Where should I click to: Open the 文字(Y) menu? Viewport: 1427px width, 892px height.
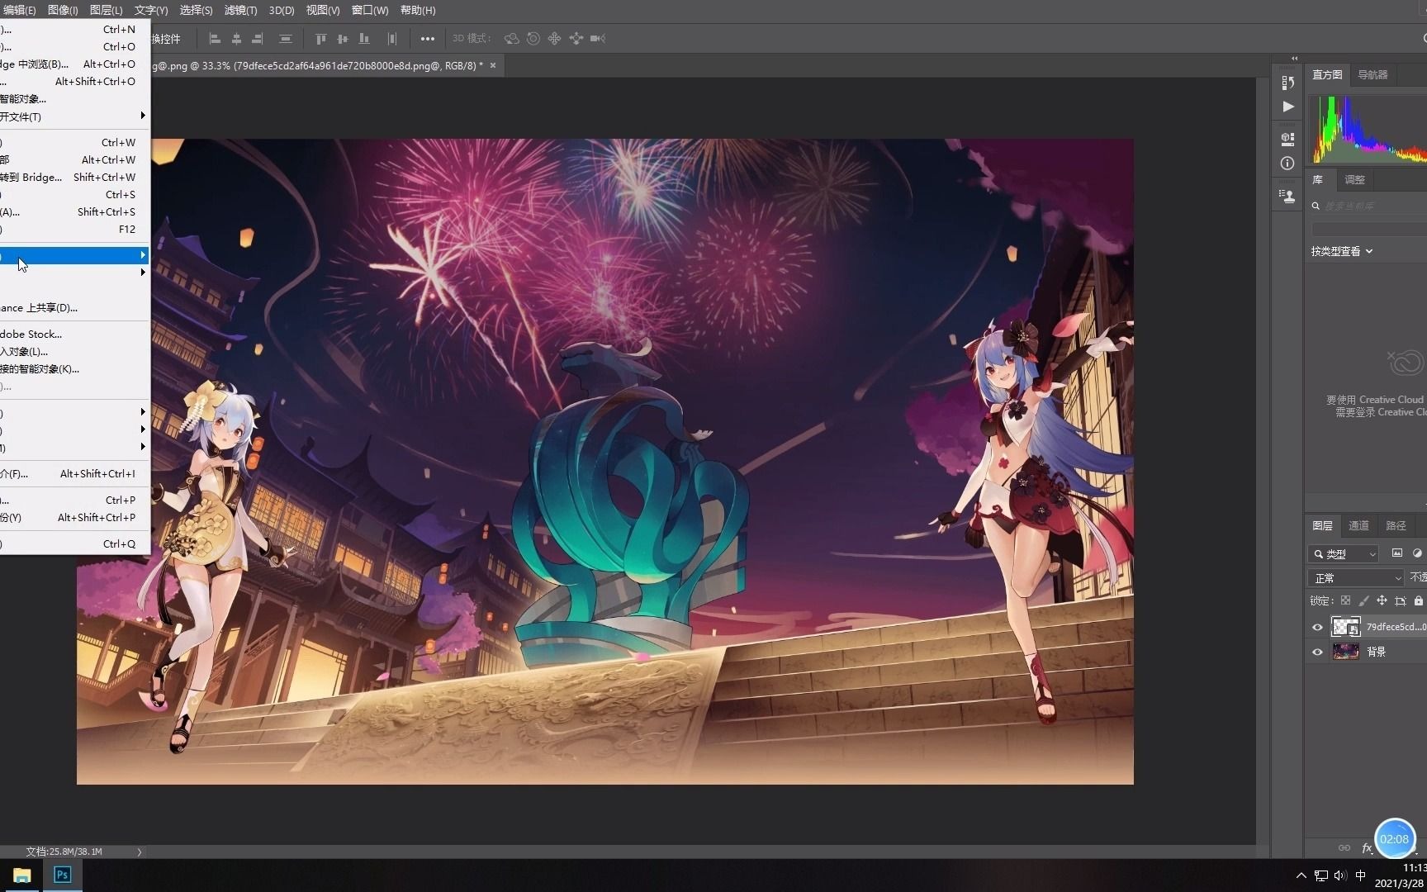pyautogui.click(x=151, y=10)
